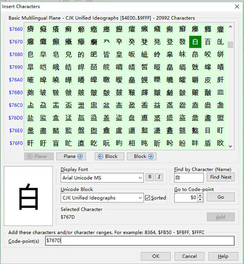Click the Find Next button
The width and height of the screenshot is (244, 264).
point(220,177)
